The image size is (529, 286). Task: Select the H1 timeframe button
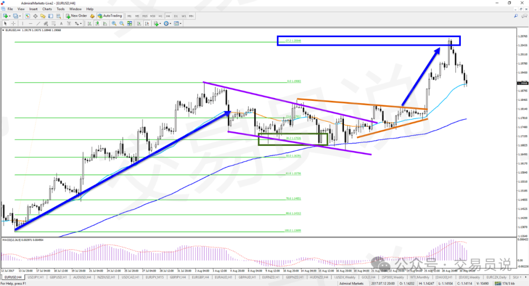[160, 16]
